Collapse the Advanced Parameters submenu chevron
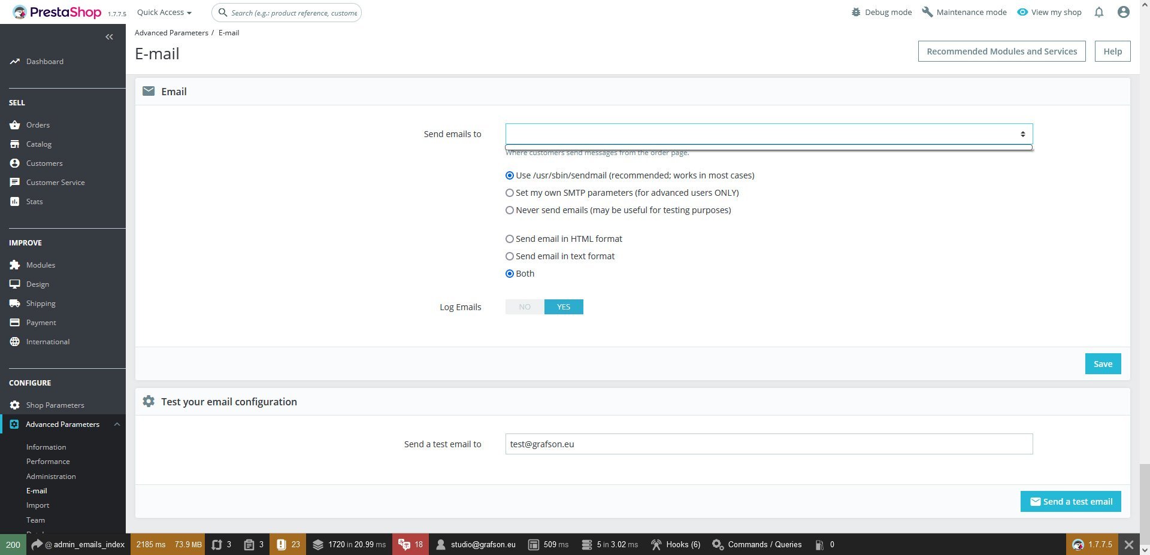1150x555 pixels. [x=117, y=424]
